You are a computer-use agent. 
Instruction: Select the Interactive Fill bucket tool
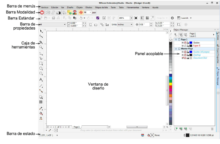pos(41,113)
